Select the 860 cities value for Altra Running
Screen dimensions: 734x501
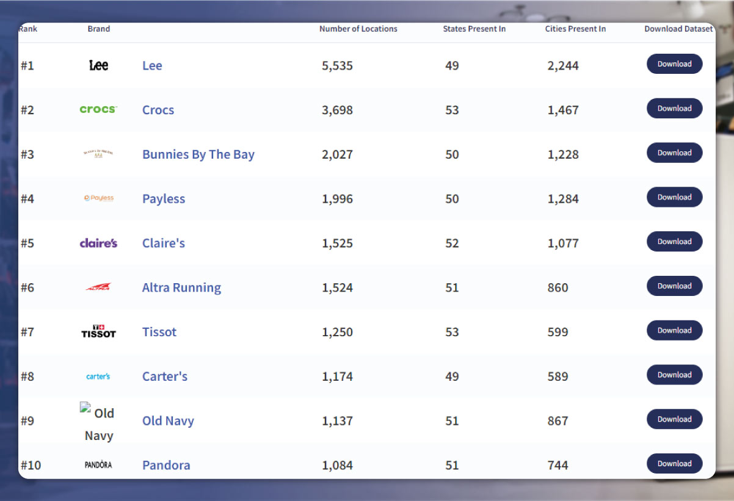point(558,287)
